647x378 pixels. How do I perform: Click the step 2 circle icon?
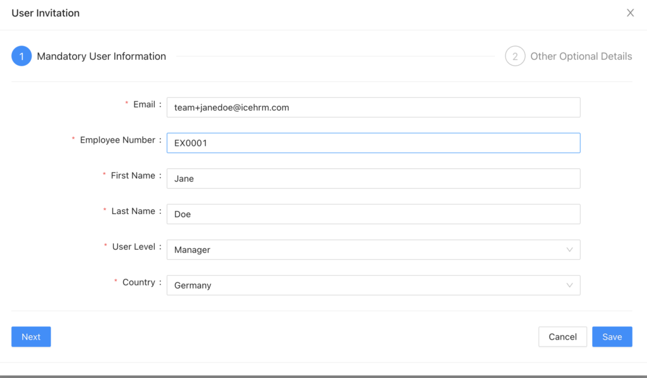click(x=515, y=56)
